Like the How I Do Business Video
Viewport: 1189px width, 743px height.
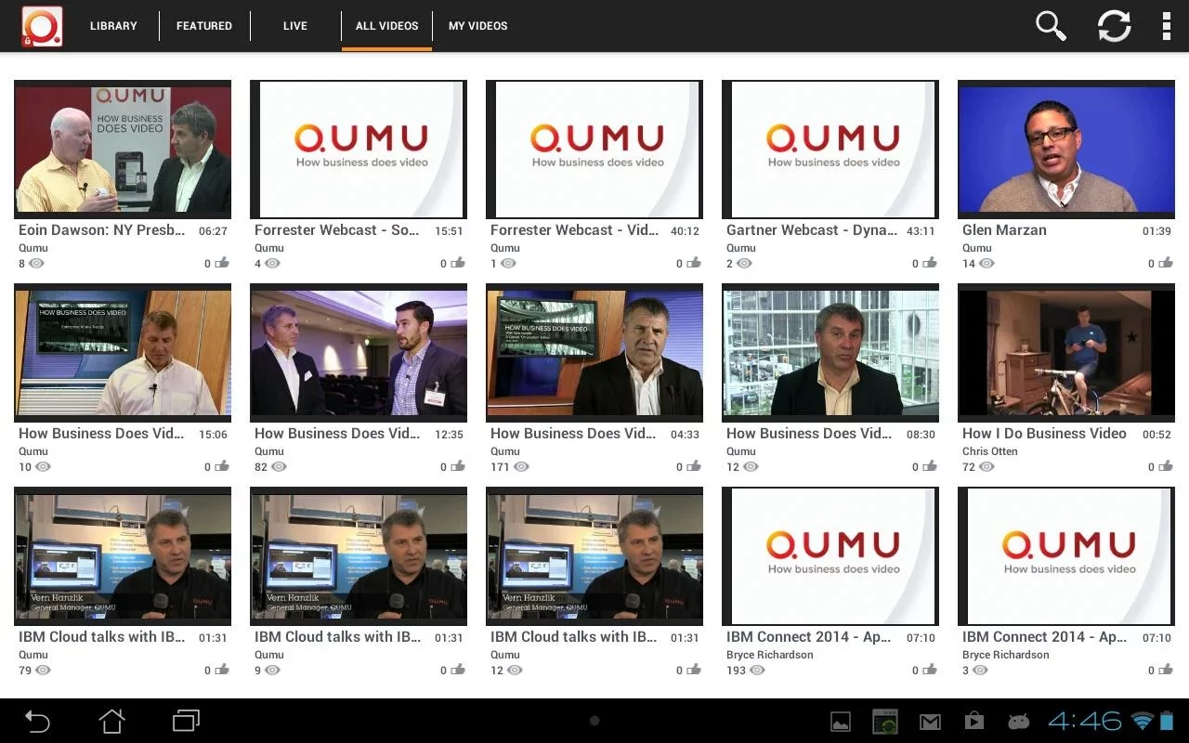[1166, 467]
